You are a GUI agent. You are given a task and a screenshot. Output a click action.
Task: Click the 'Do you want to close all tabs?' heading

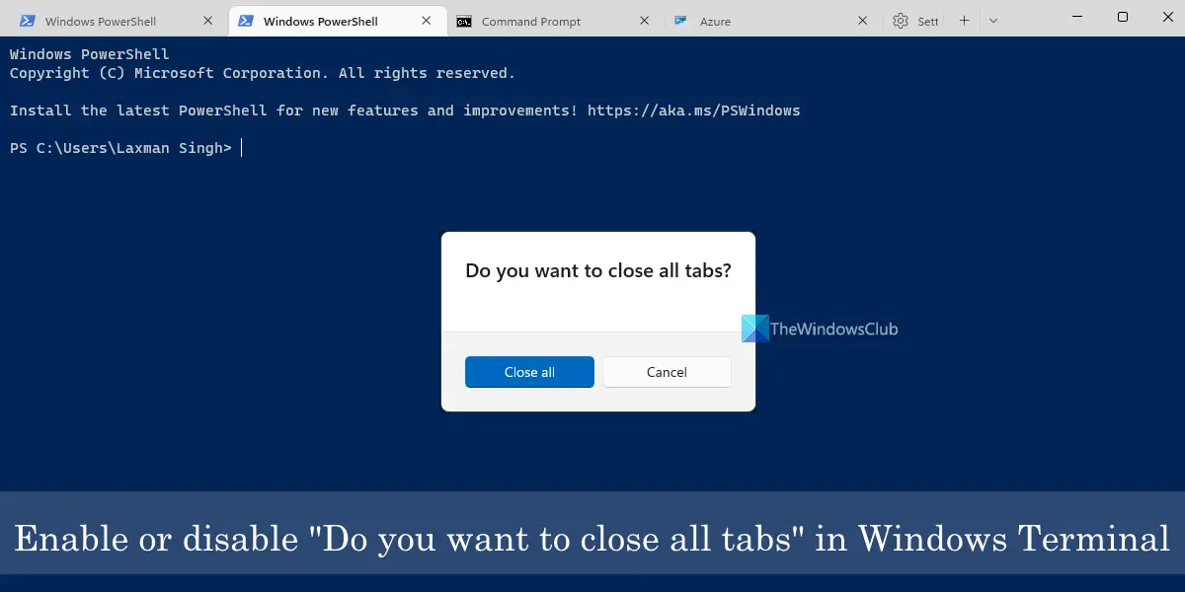point(598,270)
